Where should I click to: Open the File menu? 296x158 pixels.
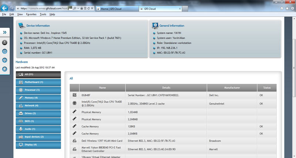click(x=4, y=14)
